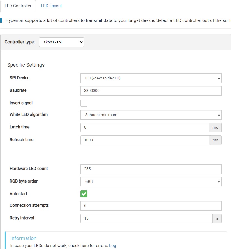
Task: Open the RGB byte order dropdown
Action: click(151, 181)
